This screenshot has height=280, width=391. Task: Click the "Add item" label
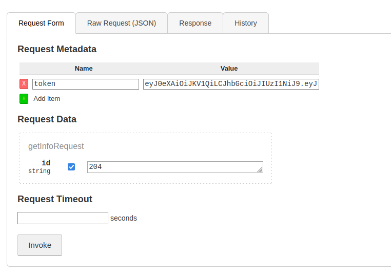47,99
